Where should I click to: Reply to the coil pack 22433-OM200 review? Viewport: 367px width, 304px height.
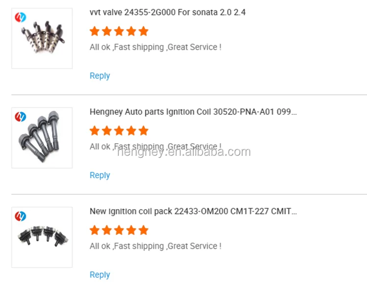point(100,275)
